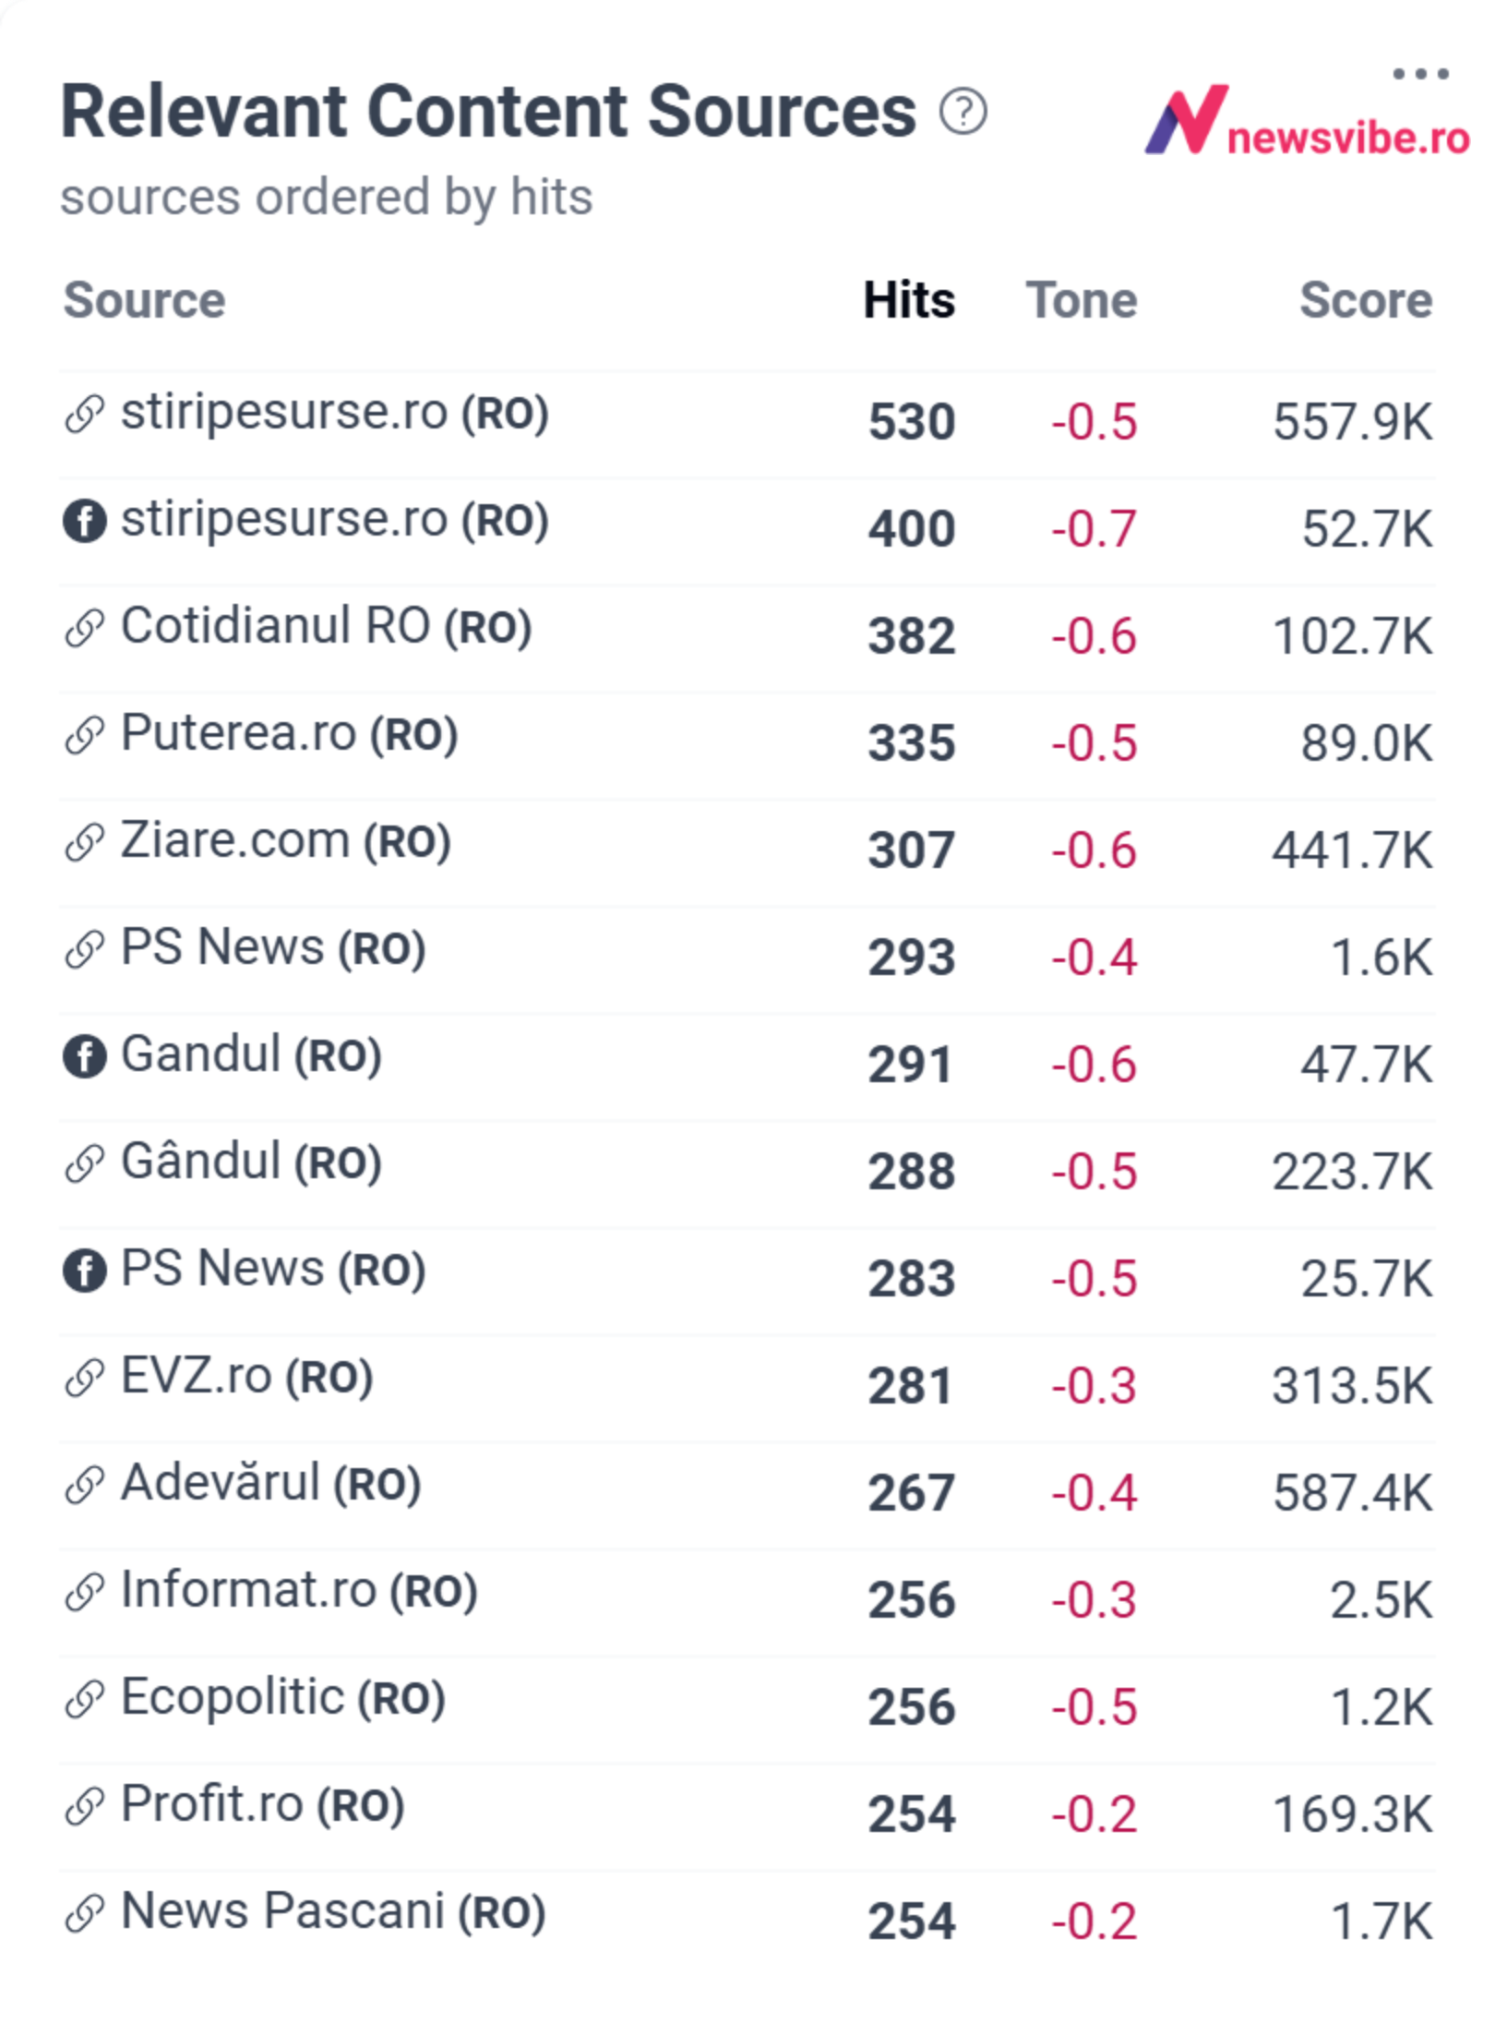Sort table by Tone column
This screenshot has width=1495, height=2024.
1082,300
